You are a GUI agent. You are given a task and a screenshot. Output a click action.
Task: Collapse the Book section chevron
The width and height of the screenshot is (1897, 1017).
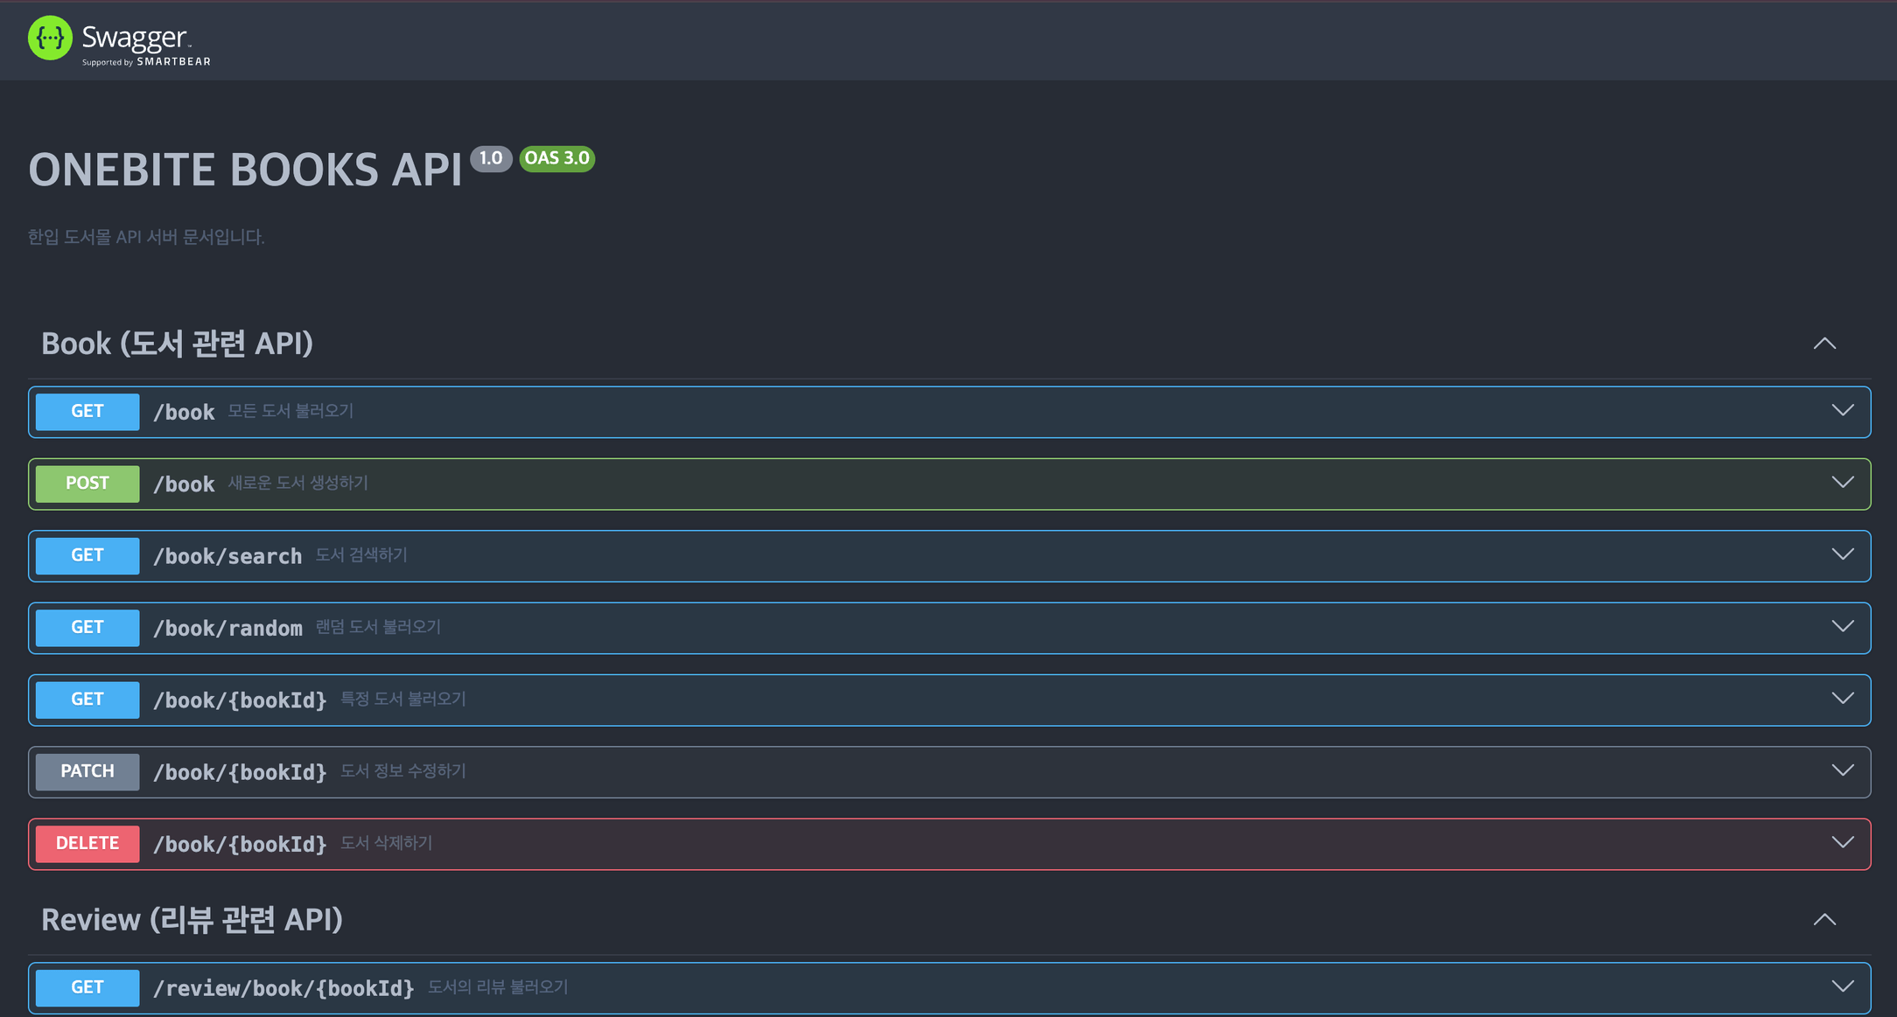point(1824,344)
